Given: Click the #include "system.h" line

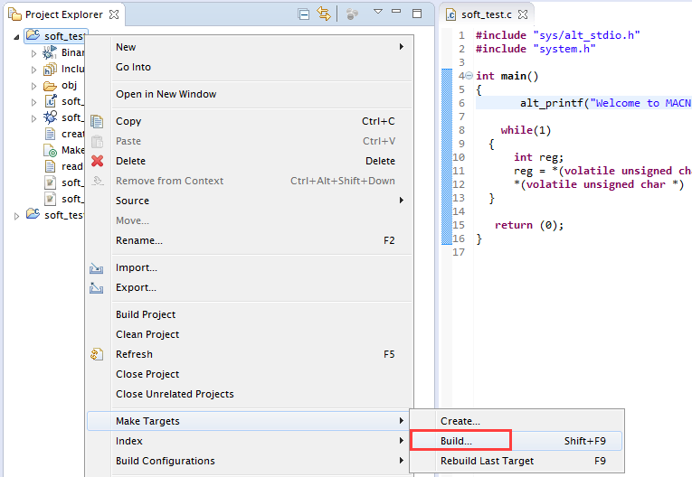Looking at the screenshot, I should pyautogui.click(x=536, y=49).
